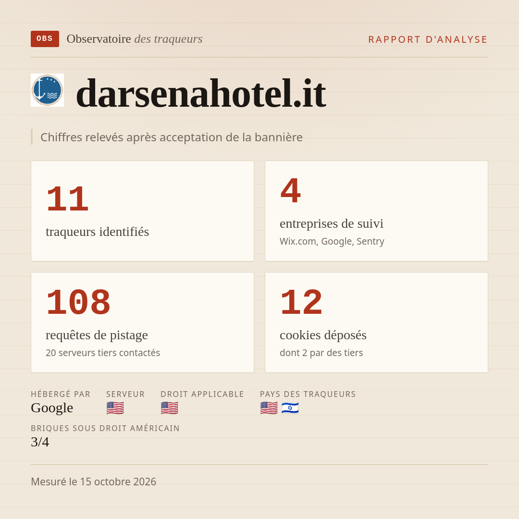This screenshot has height=519, width=519.
Task: Click the BRIQUES SOUS DROIT AMÉRICAIN label
Action: click(105, 428)
